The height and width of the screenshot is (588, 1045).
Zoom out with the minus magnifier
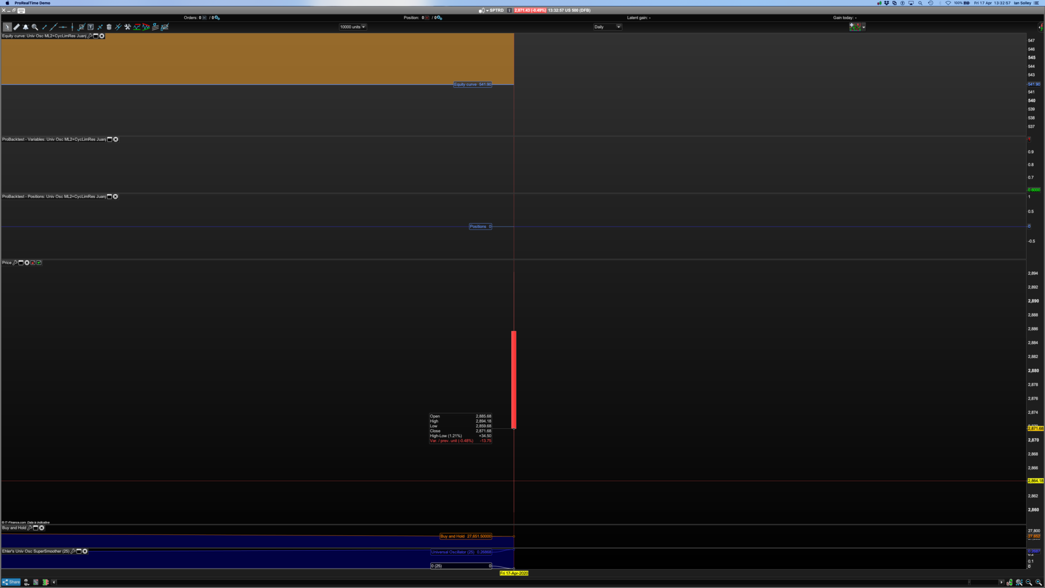click(1029, 582)
